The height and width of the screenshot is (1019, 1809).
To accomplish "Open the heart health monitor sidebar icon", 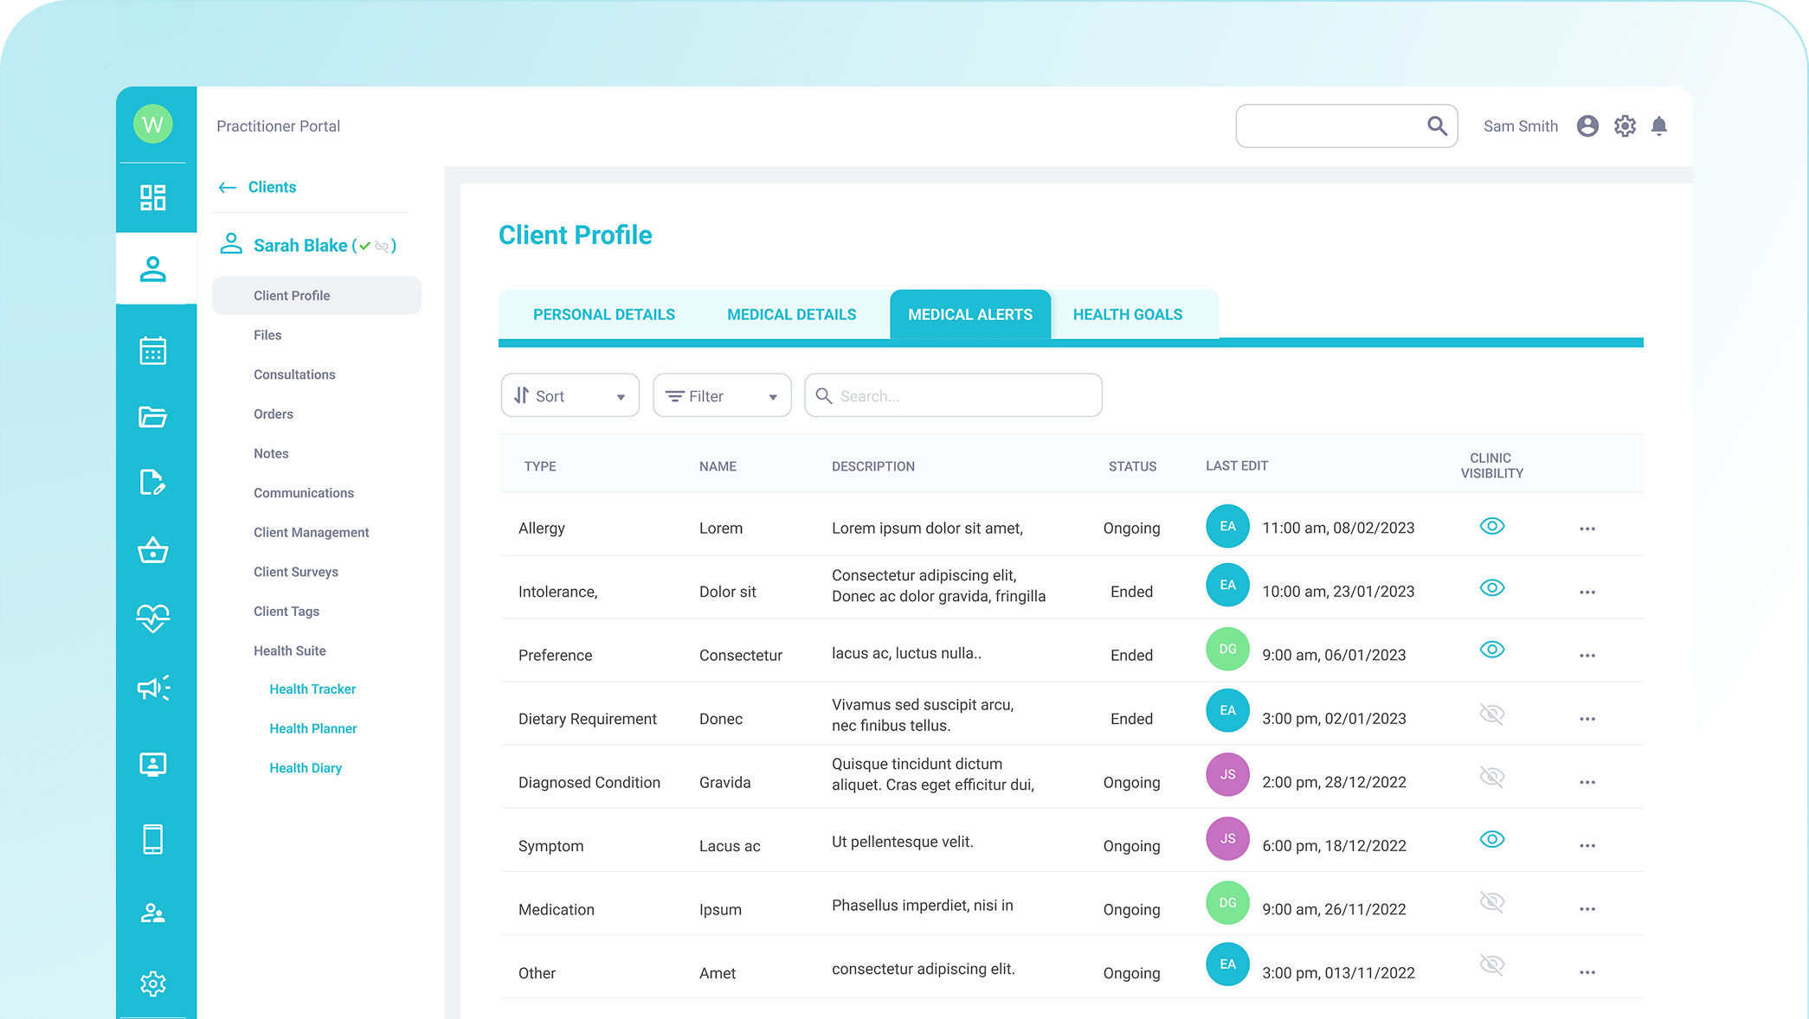I will pos(152,618).
